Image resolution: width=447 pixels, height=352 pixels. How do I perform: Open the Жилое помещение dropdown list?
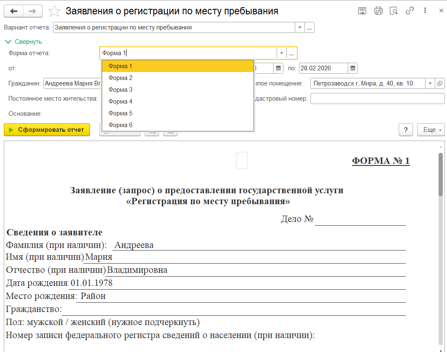[430, 83]
